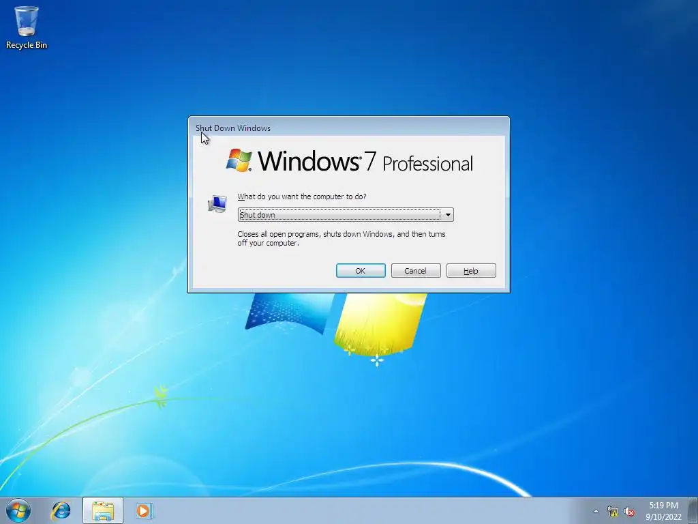Open the taskbar clock showing 5:19 PM
The image size is (698, 524).
pos(663,510)
